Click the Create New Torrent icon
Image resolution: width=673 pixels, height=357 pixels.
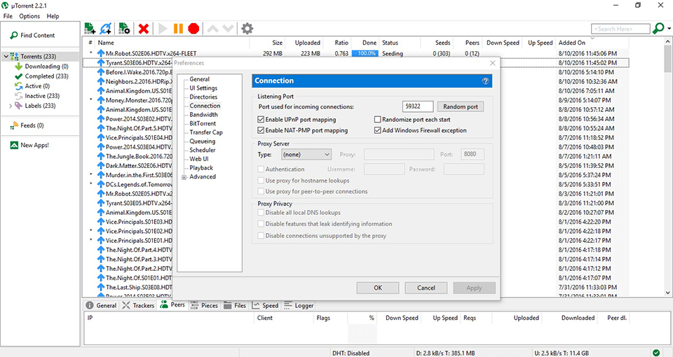(x=124, y=29)
